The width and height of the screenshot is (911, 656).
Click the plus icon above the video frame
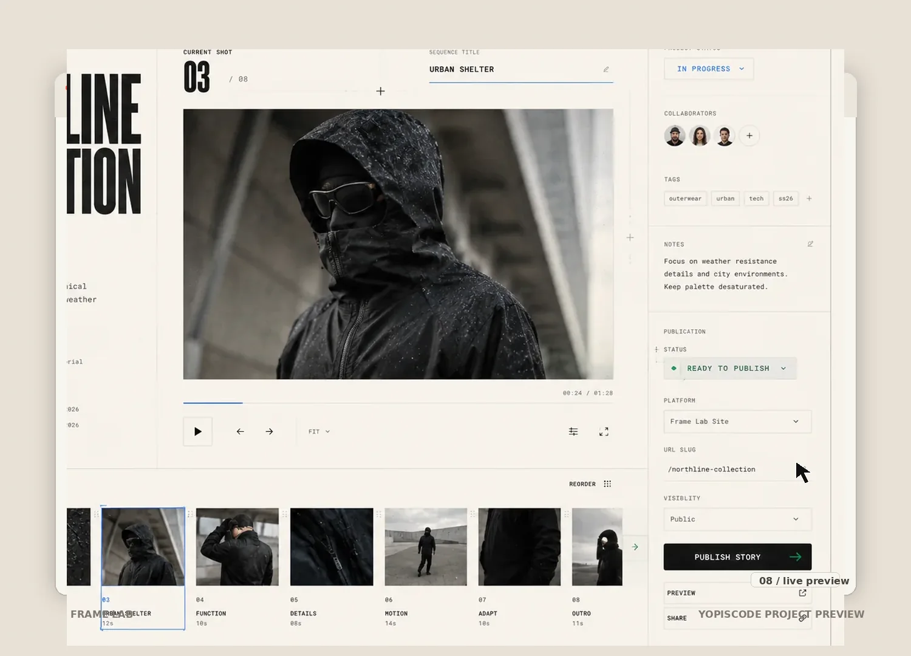coord(381,91)
